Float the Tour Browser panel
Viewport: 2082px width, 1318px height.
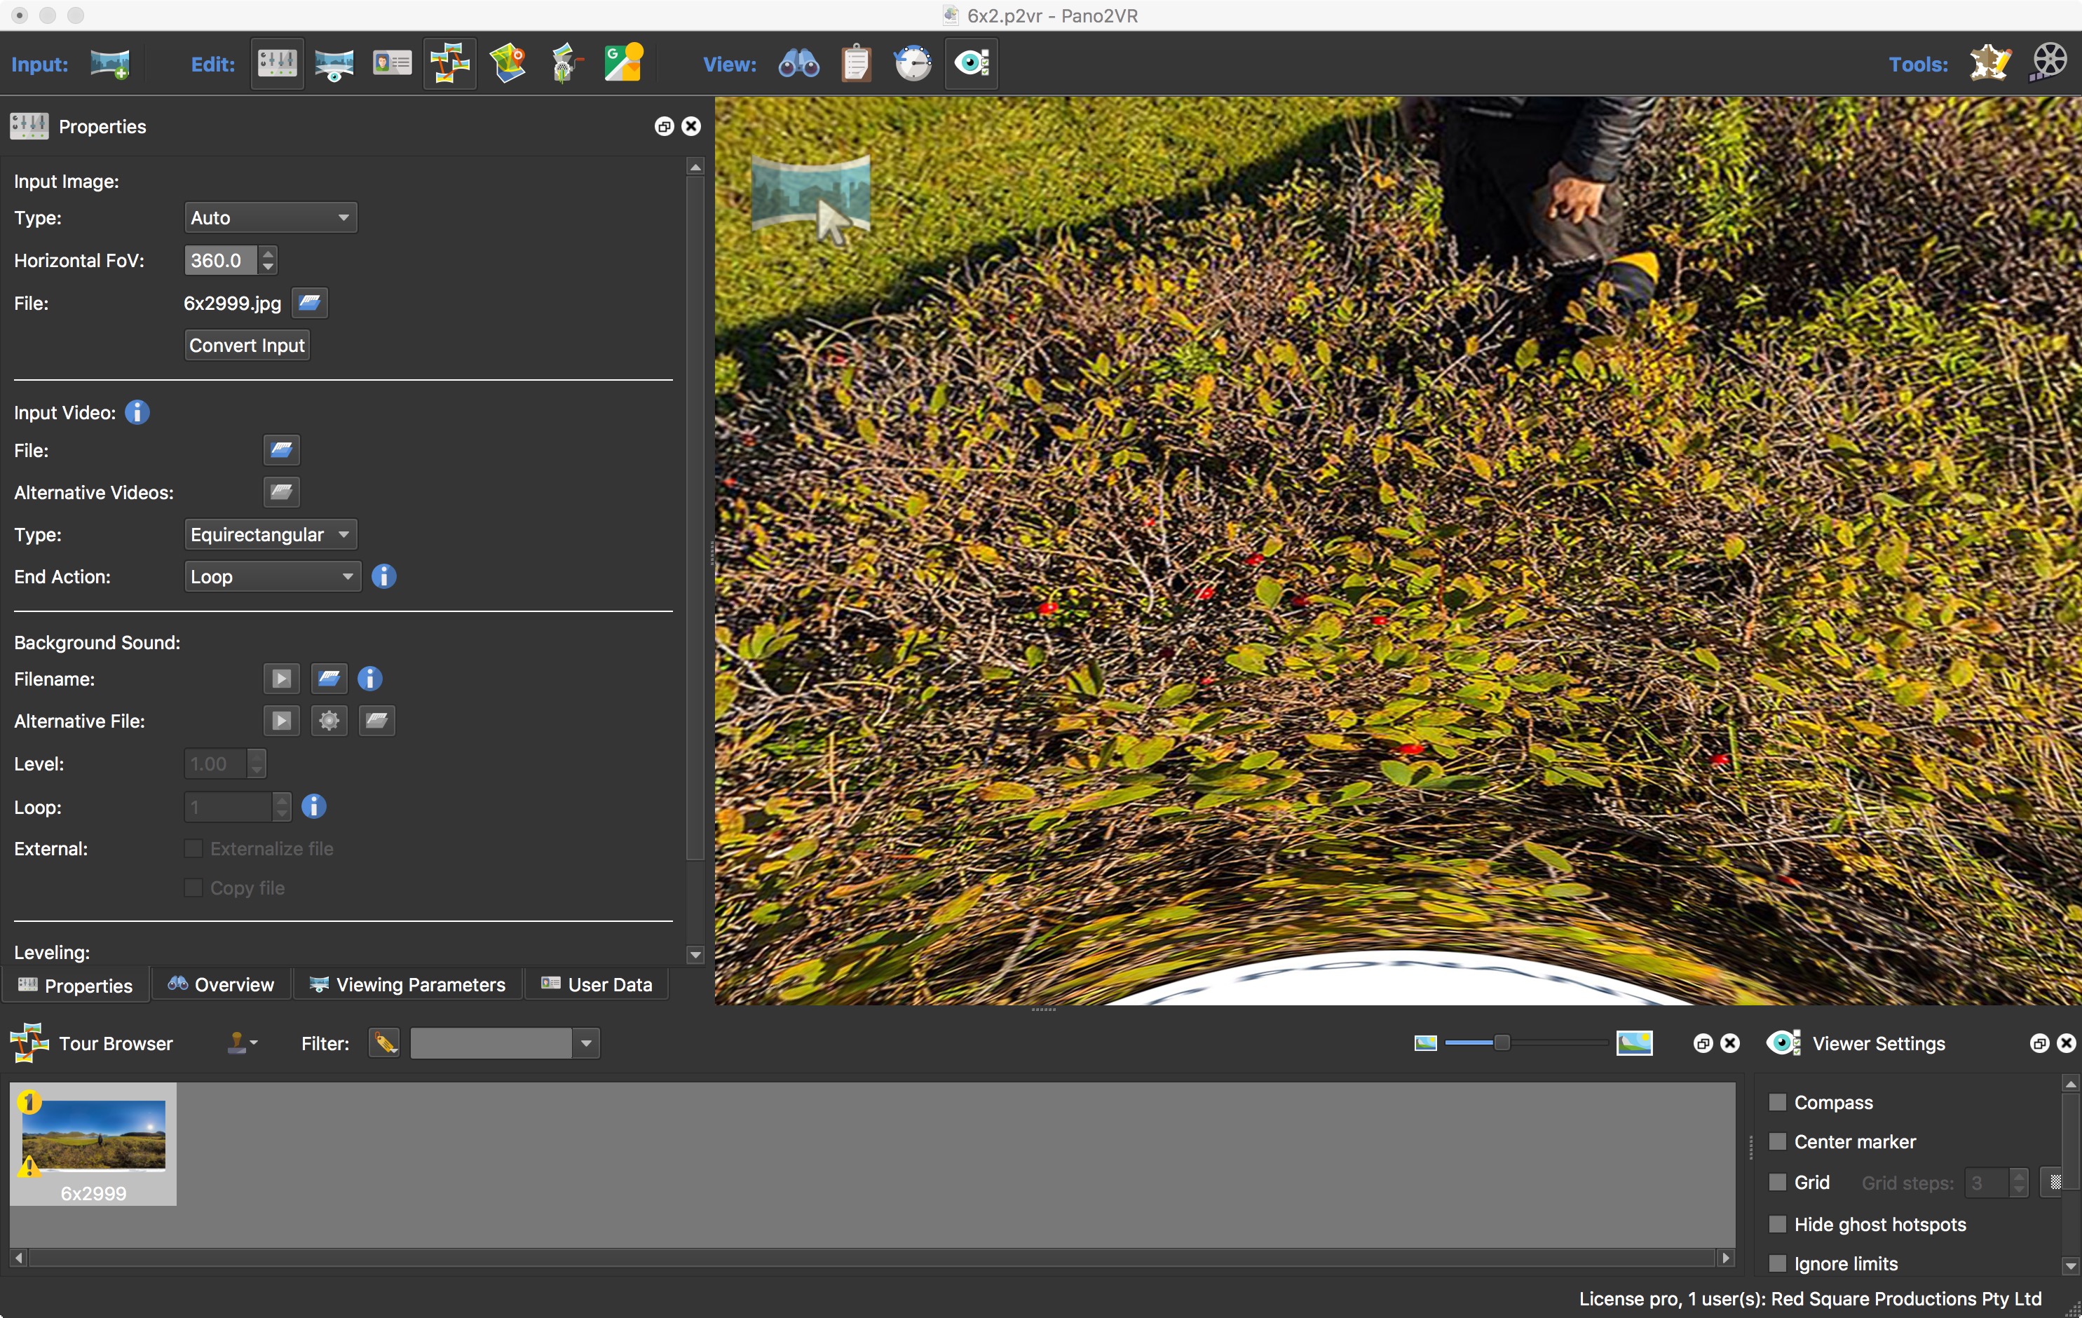(1703, 1043)
